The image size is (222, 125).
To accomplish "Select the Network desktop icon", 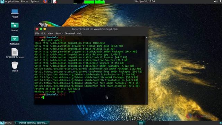I will click(x=15, y=40).
